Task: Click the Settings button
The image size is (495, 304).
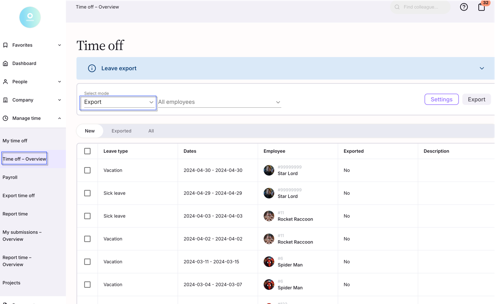Action: [441, 99]
